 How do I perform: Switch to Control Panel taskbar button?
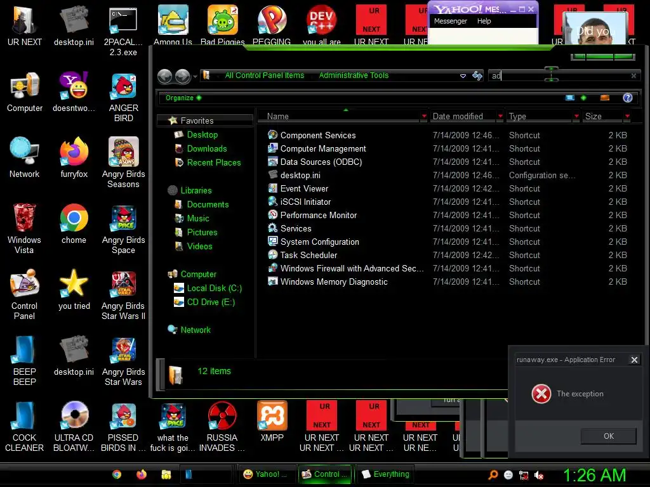tap(326, 474)
